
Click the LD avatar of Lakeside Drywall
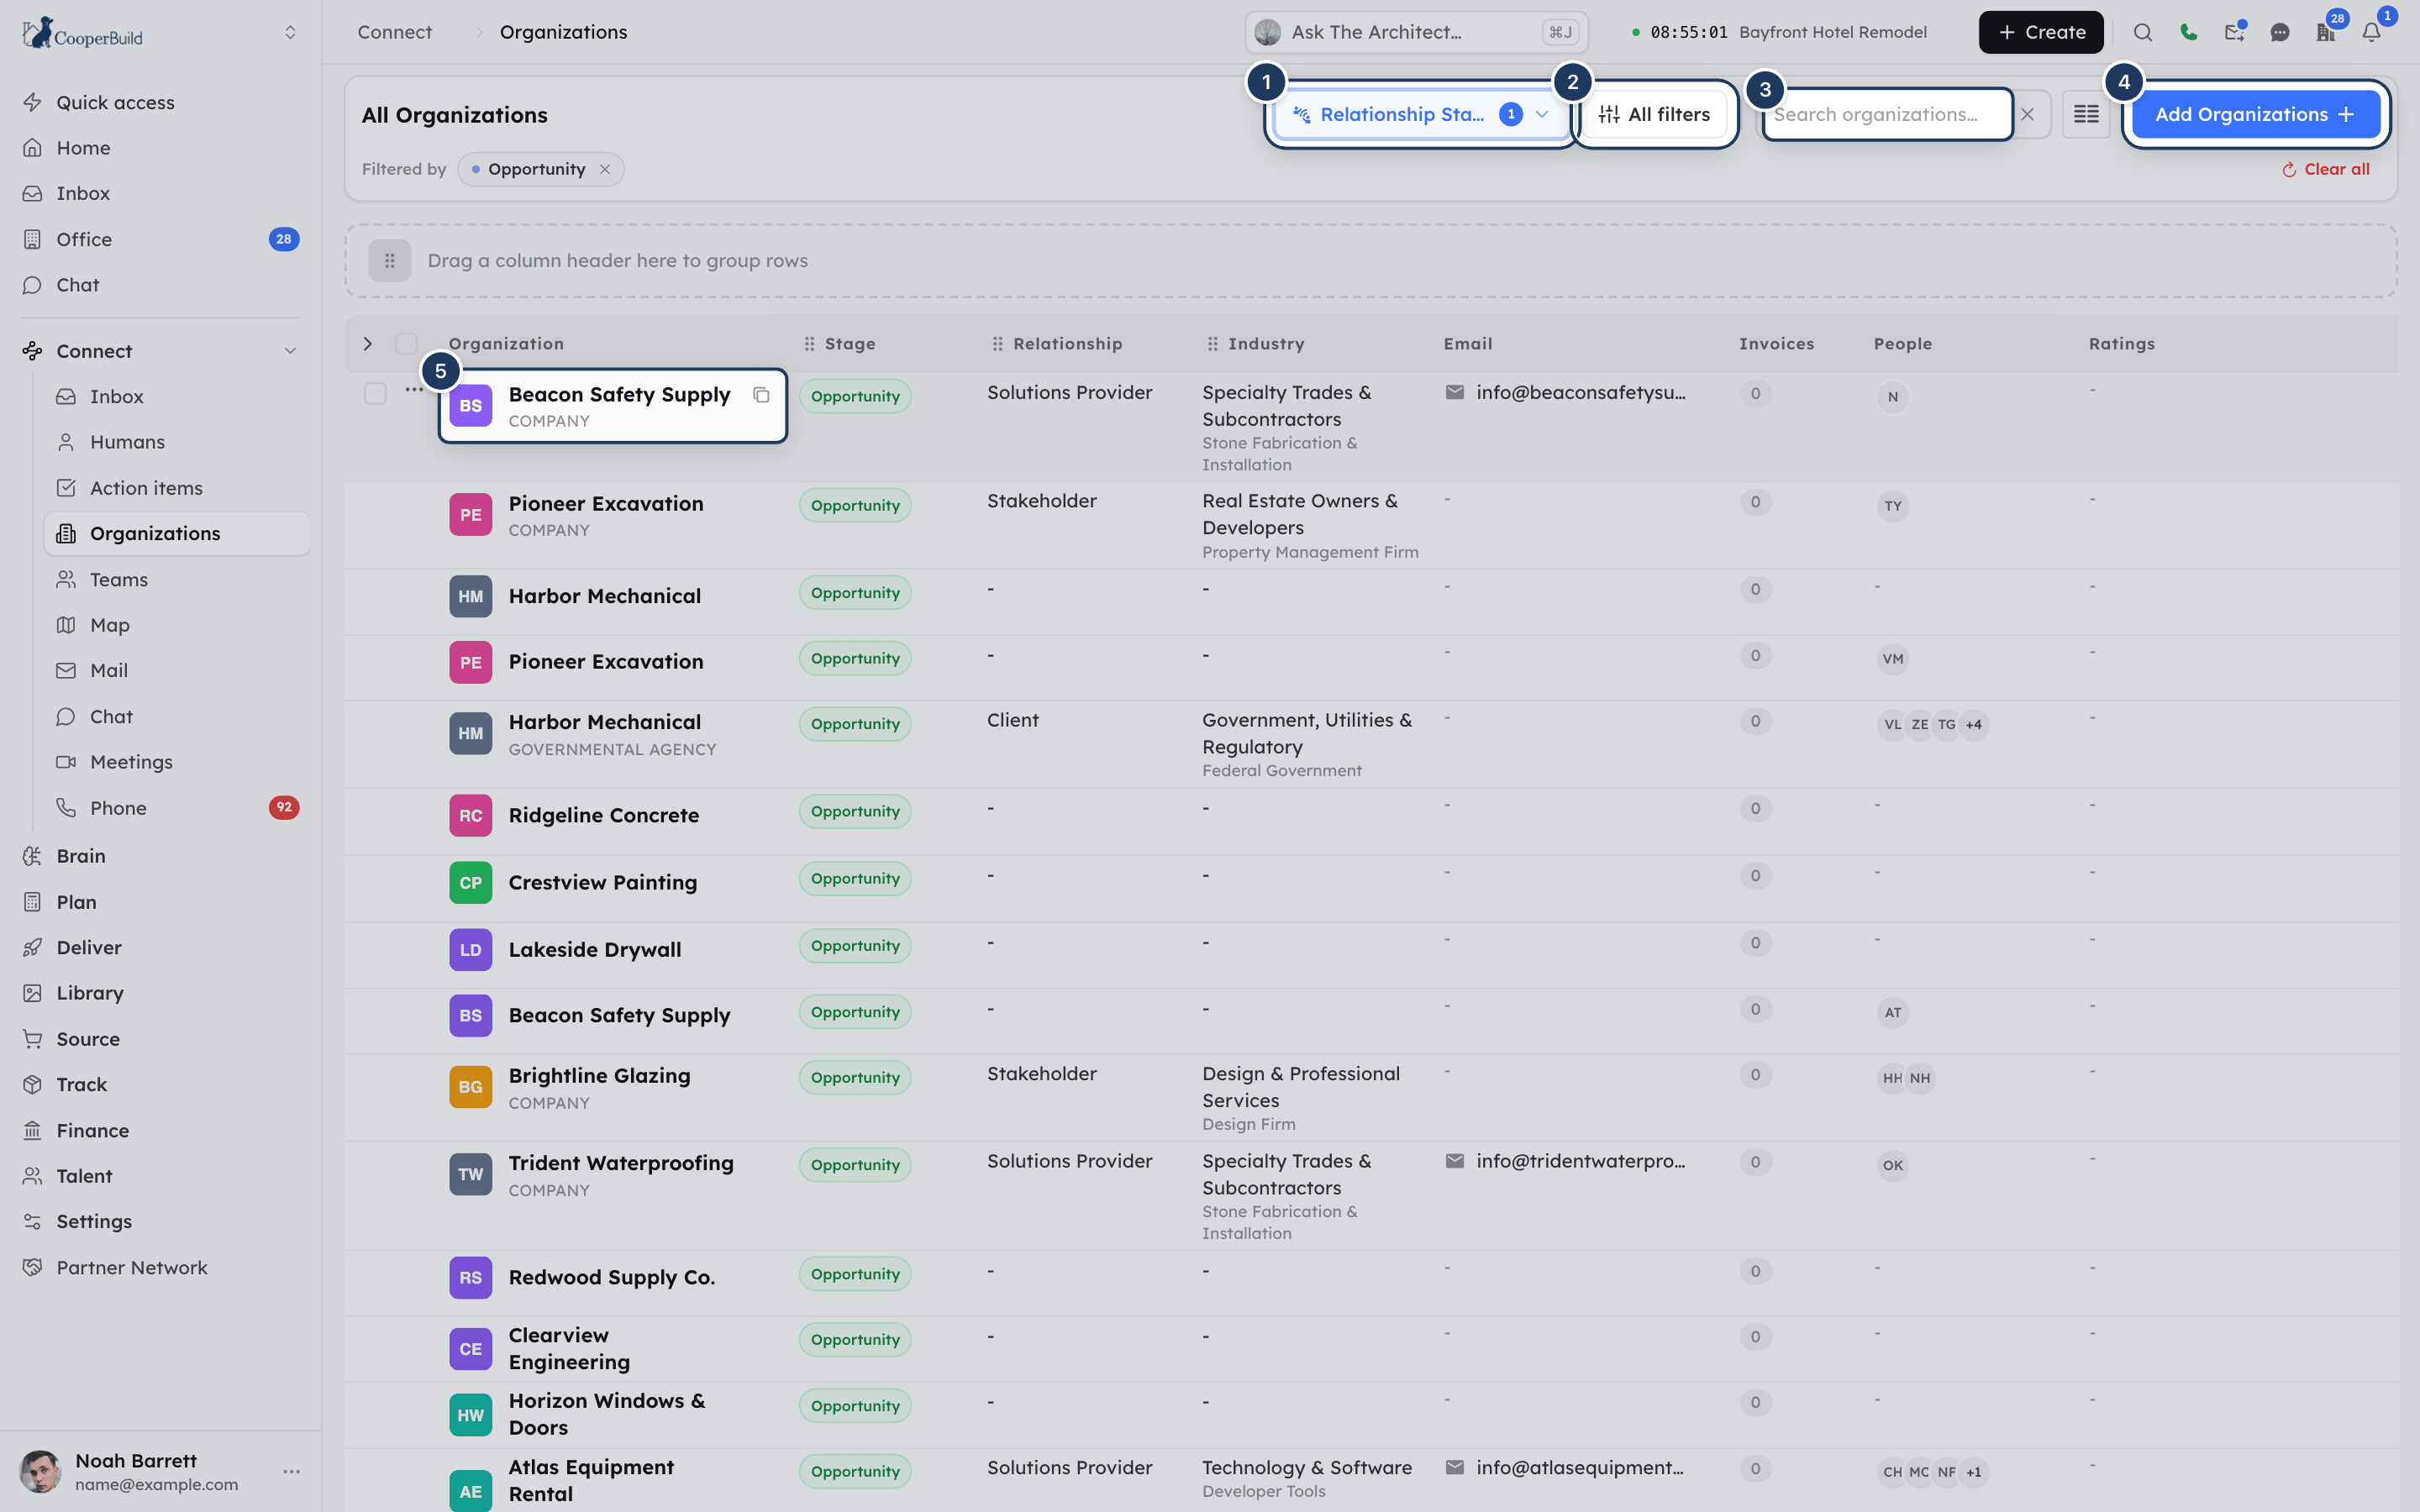[x=470, y=950]
